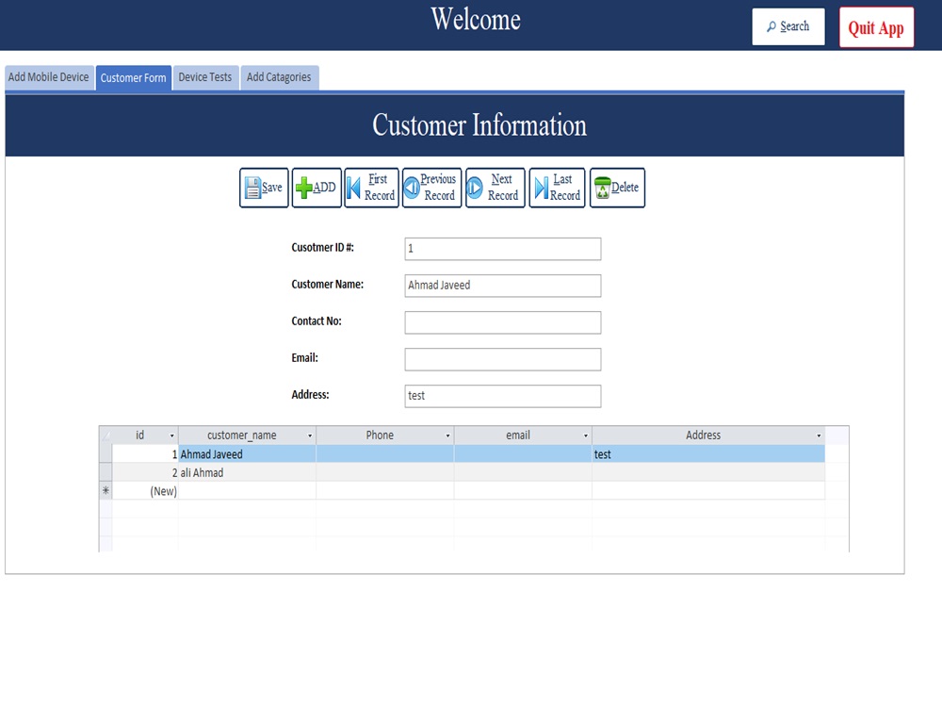The image size is (942, 707).
Task: Click the (New) row id cell
Action: 145,491
